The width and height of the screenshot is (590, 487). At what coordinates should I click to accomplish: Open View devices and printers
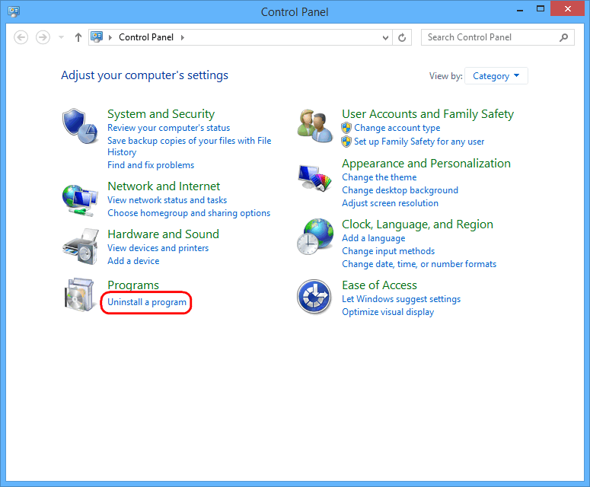(158, 248)
